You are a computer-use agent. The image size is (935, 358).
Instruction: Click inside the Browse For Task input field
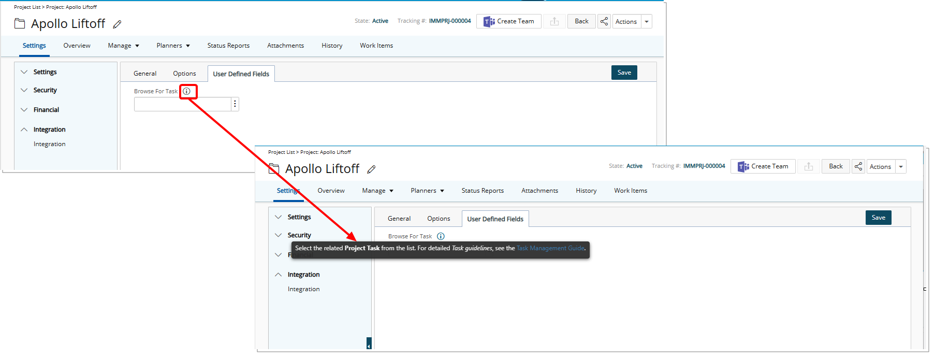(x=182, y=104)
